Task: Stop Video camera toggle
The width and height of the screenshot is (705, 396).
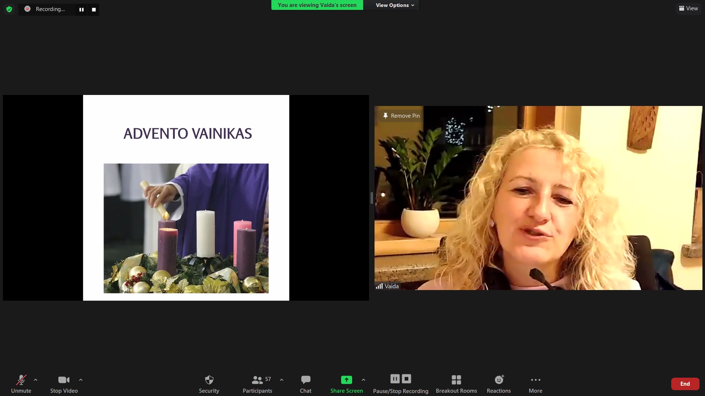Action: click(x=64, y=384)
